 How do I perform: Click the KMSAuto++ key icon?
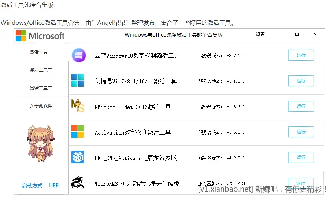tap(78, 106)
